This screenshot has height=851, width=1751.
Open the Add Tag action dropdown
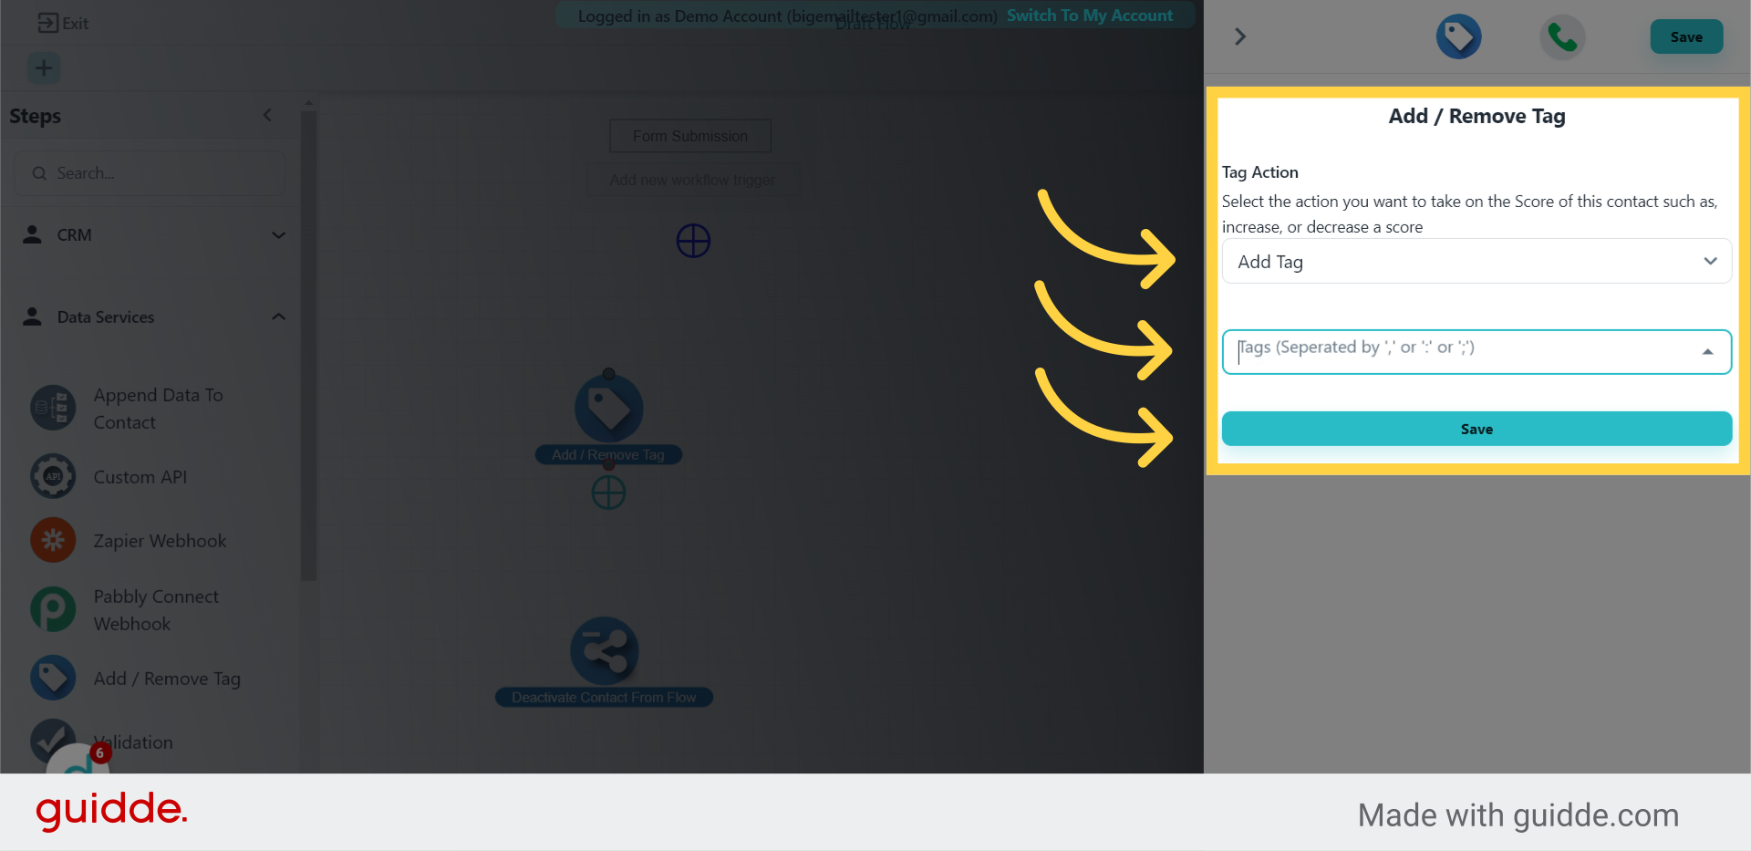1476,262
